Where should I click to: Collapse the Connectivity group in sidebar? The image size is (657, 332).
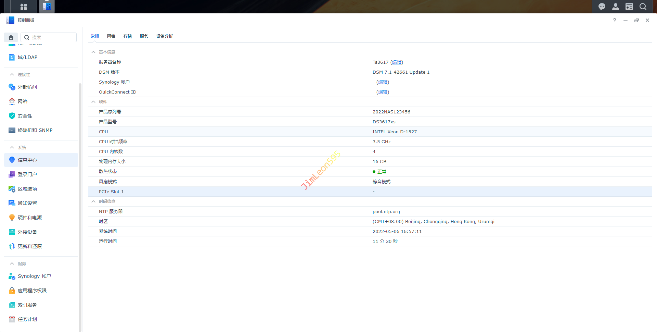[12, 74]
